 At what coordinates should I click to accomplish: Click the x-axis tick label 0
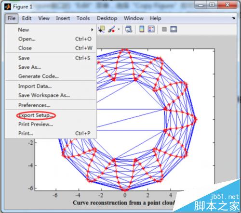click(125, 195)
